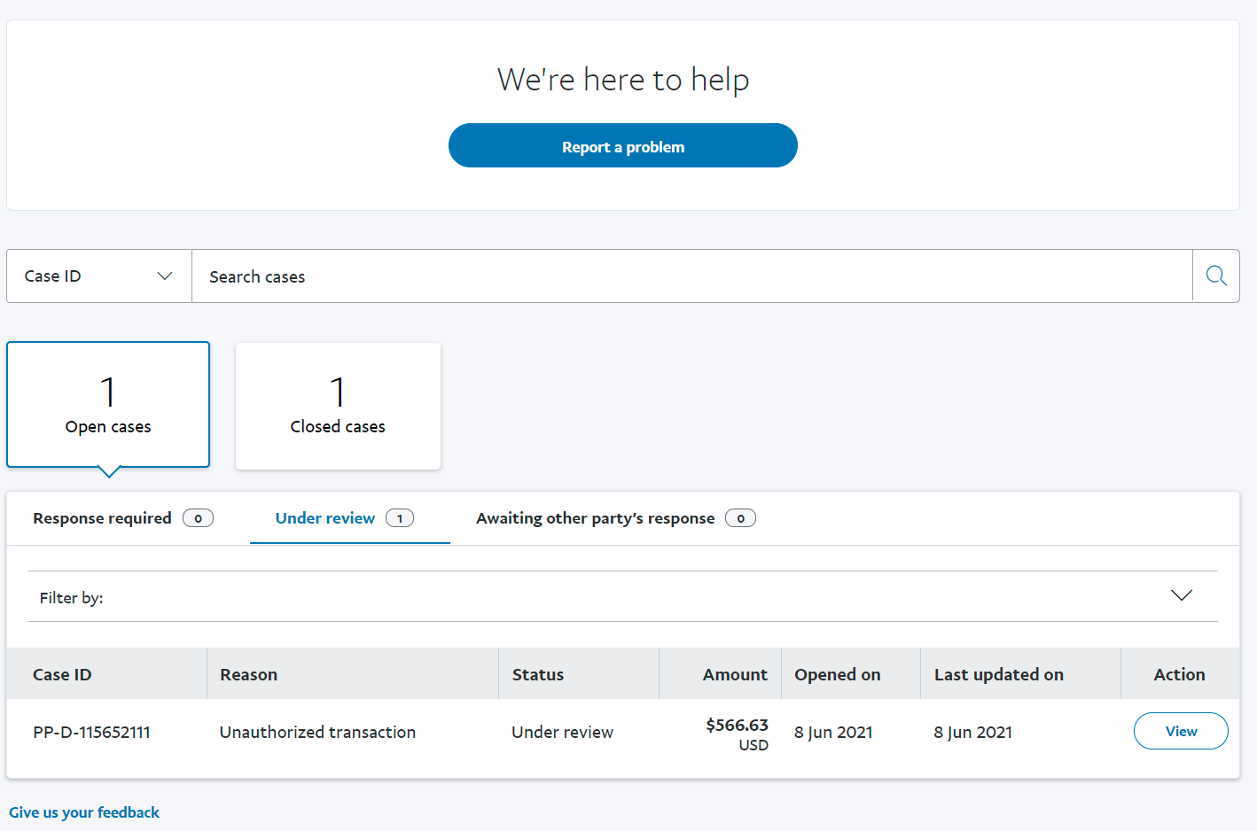The width and height of the screenshot is (1257, 831).
Task: Click the Under review count badge
Action: [400, 518]
